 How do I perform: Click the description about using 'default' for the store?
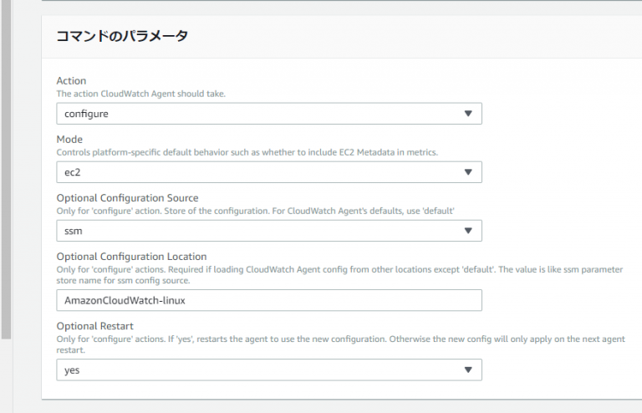[256, 211]
